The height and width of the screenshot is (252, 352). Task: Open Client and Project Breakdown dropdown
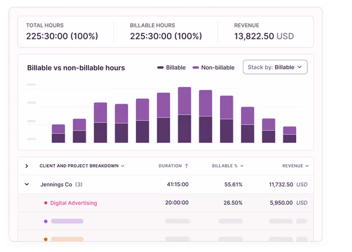point(82,166)
